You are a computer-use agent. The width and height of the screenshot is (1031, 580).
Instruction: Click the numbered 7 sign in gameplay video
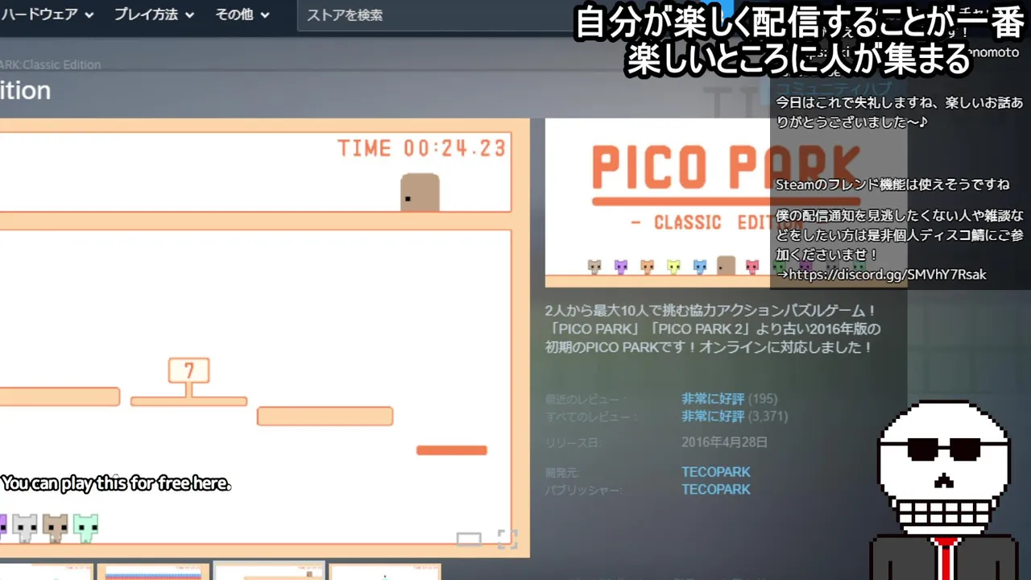[189, 371]
